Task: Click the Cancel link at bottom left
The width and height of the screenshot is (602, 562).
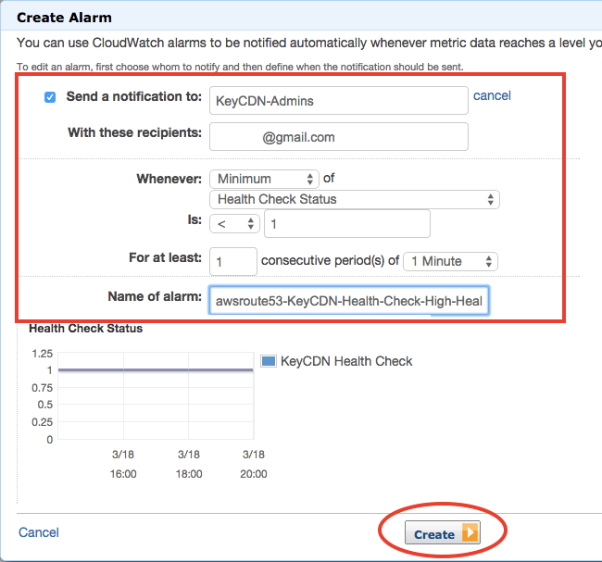Action: coord(39,532)
